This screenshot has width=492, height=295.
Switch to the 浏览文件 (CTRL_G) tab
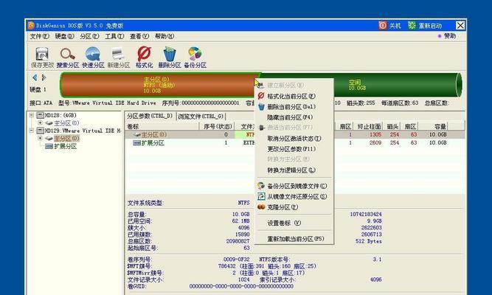coord(201,117)
